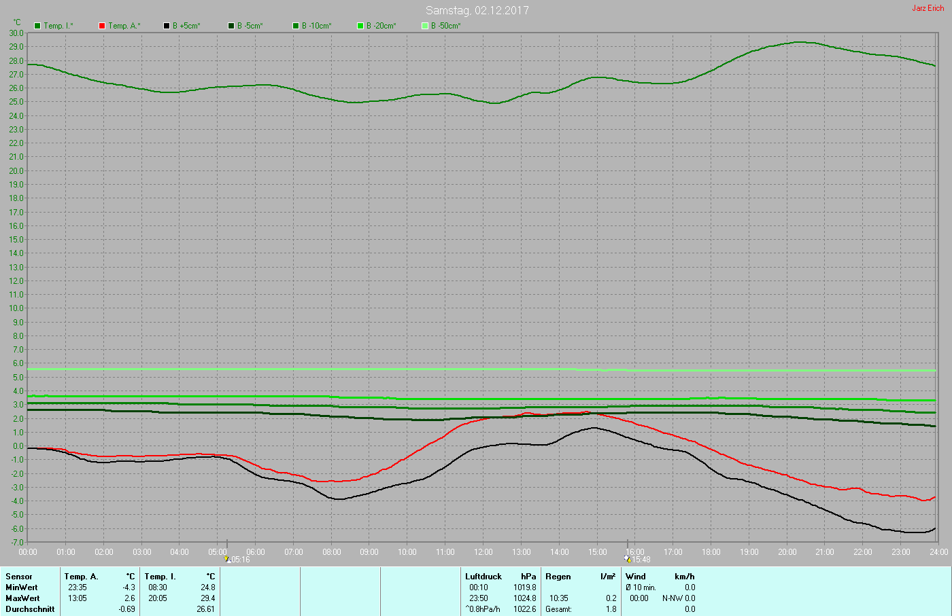Click the red Temp. A. legend swatch
The image size is (952, 616).
102,26
